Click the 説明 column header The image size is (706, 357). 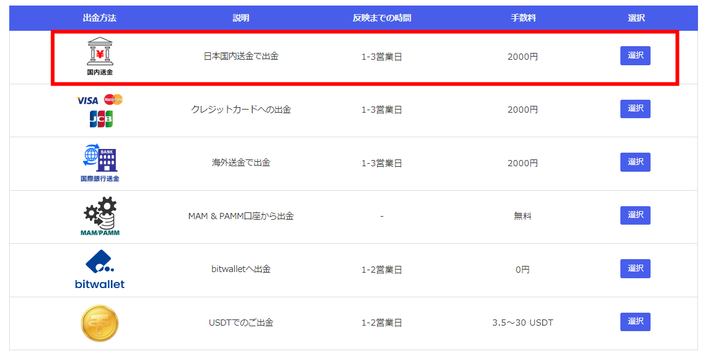(x=241, y=18)
